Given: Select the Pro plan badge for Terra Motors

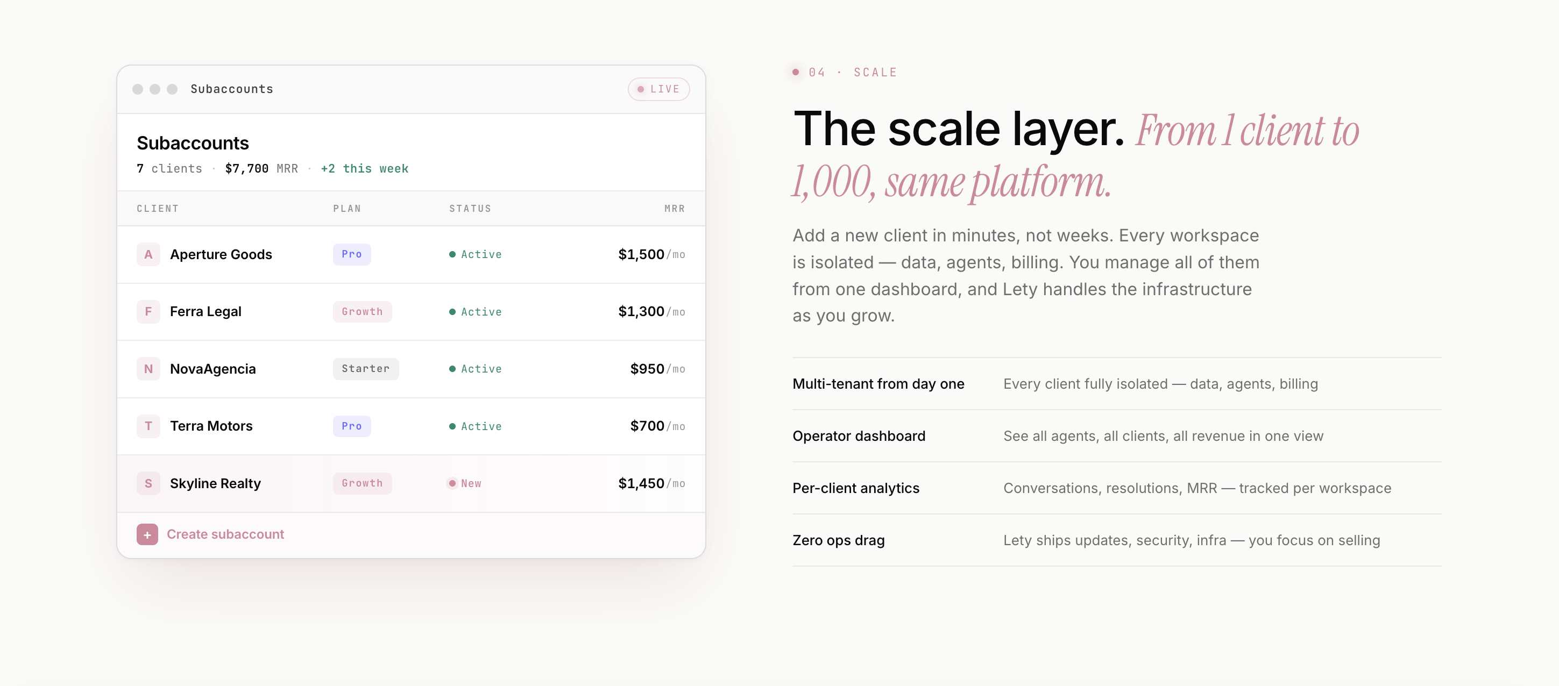Looking at the screenshot, I should tap(352, 426).
